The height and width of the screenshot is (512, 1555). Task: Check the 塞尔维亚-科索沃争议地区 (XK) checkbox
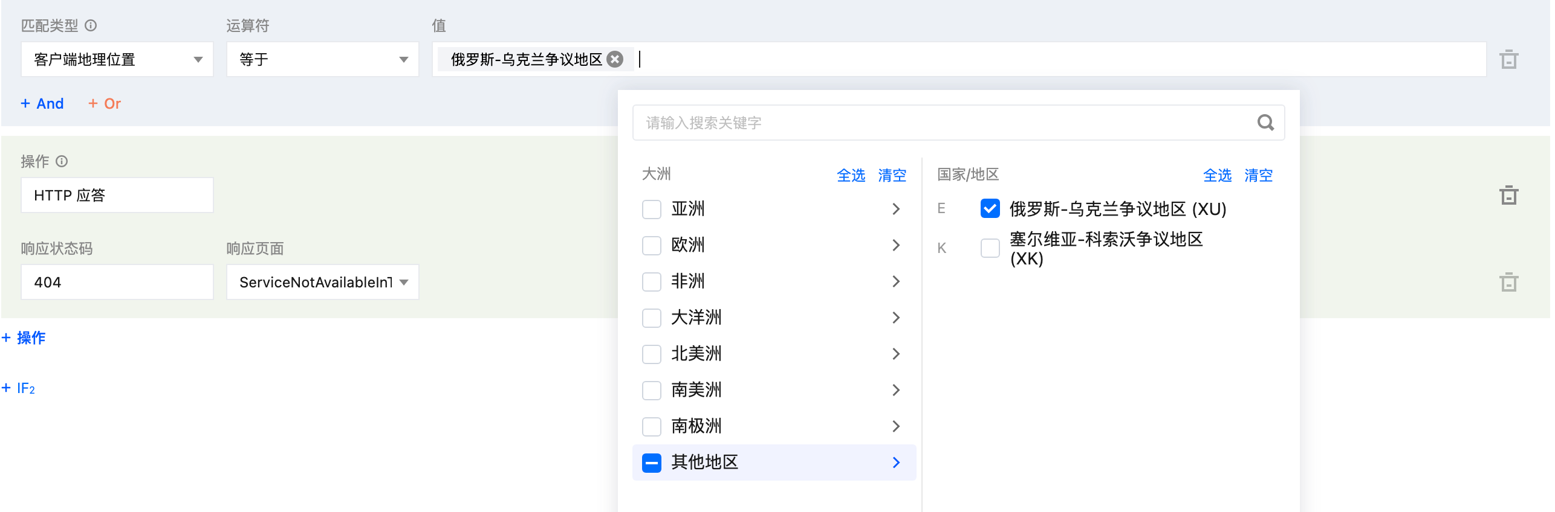coord(990,248)
